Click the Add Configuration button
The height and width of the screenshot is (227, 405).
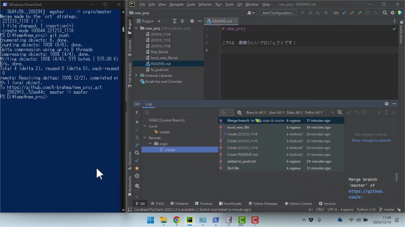coord(278,13)
